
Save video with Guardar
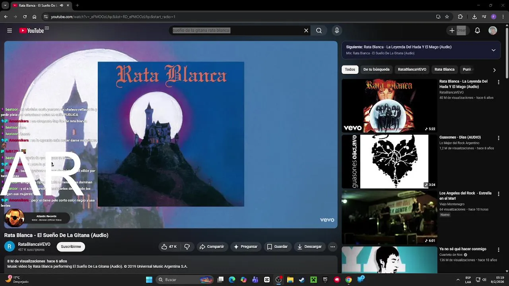coord(277,247)
